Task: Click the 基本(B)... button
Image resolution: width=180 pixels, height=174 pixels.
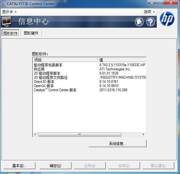Action: coord(19,166)
